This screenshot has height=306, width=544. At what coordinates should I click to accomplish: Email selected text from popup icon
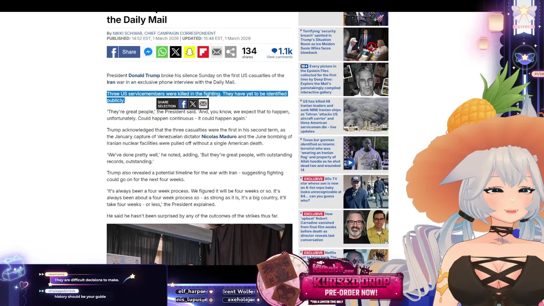(203, 104)
